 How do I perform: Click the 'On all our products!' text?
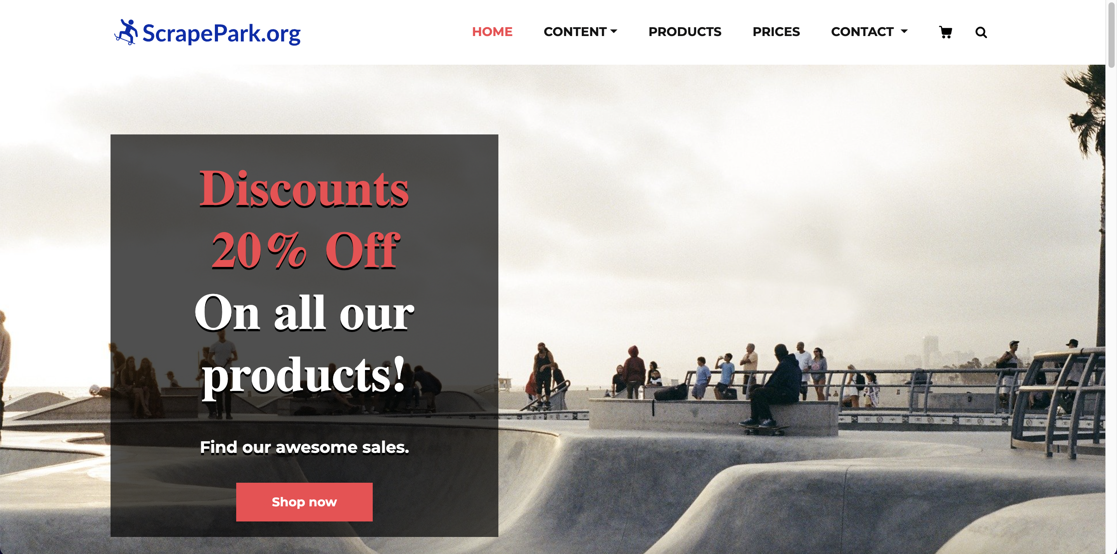(304, 343)
